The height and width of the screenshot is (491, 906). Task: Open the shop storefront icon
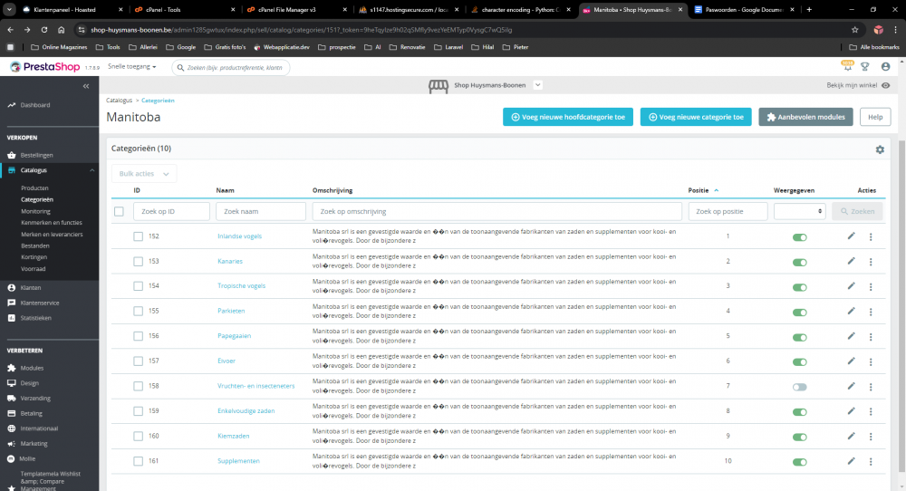pyautogui.click(x=438, y=85)
